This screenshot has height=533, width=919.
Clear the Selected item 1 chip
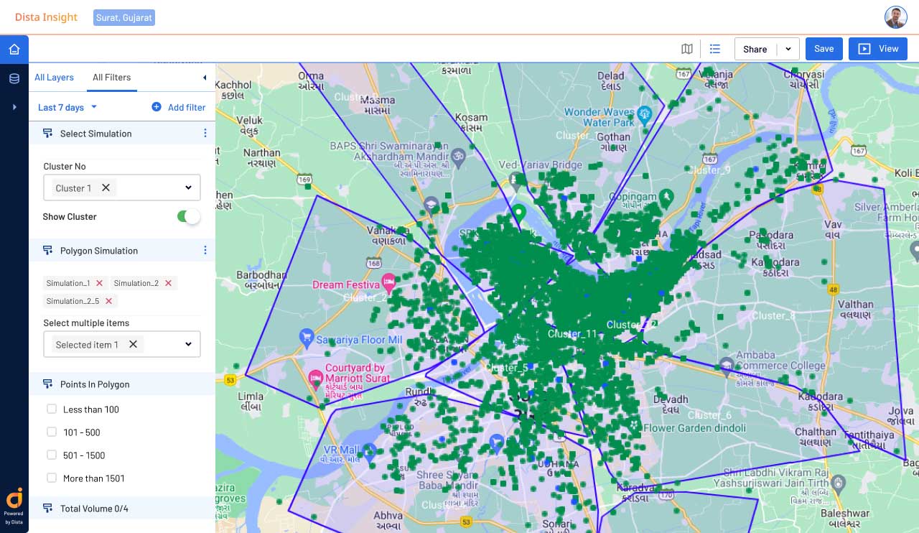coord(133,344)
